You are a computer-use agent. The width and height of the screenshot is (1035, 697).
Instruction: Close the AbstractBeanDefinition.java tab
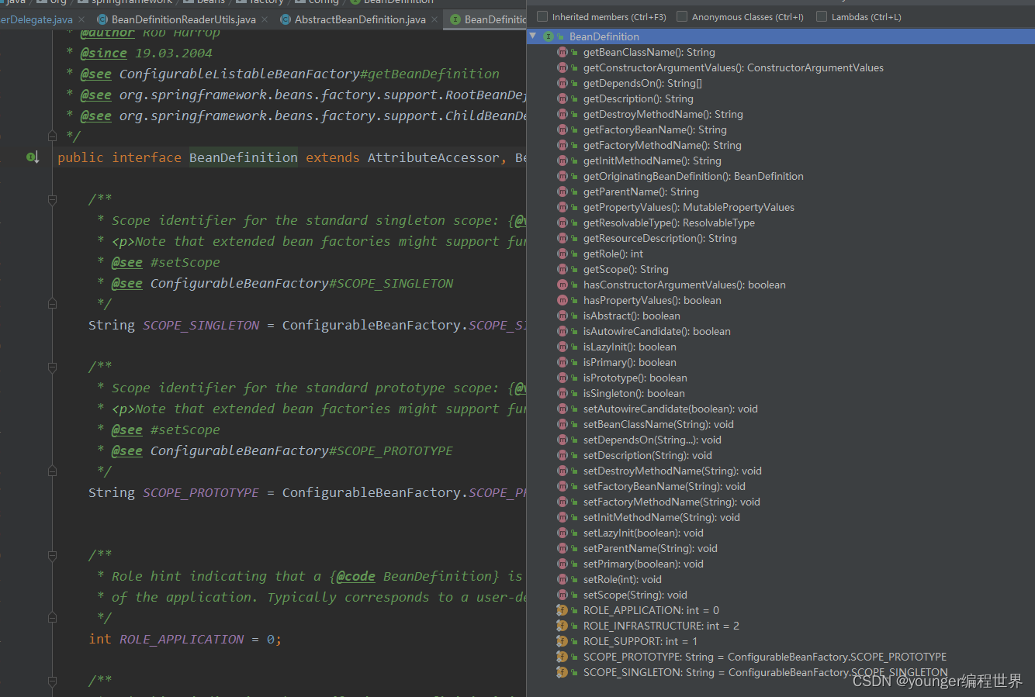pyautogui.click(x=434, y=19)
